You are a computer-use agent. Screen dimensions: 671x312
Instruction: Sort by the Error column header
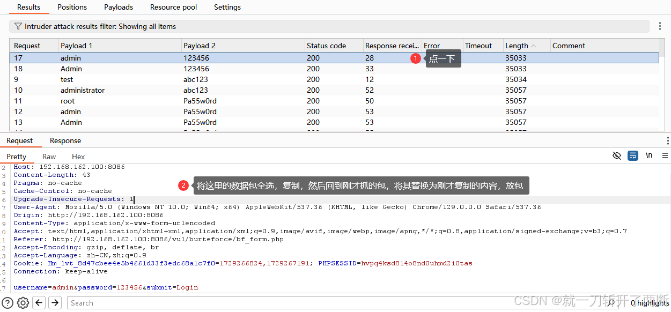pyautogui.click(x=441, y=46)
